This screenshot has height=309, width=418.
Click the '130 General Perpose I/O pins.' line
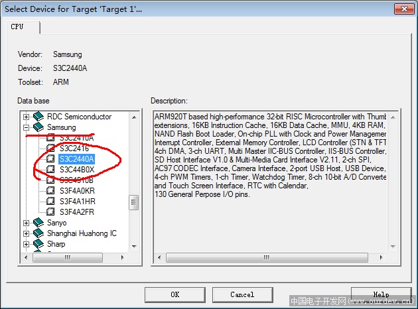[x=202, y=194]
